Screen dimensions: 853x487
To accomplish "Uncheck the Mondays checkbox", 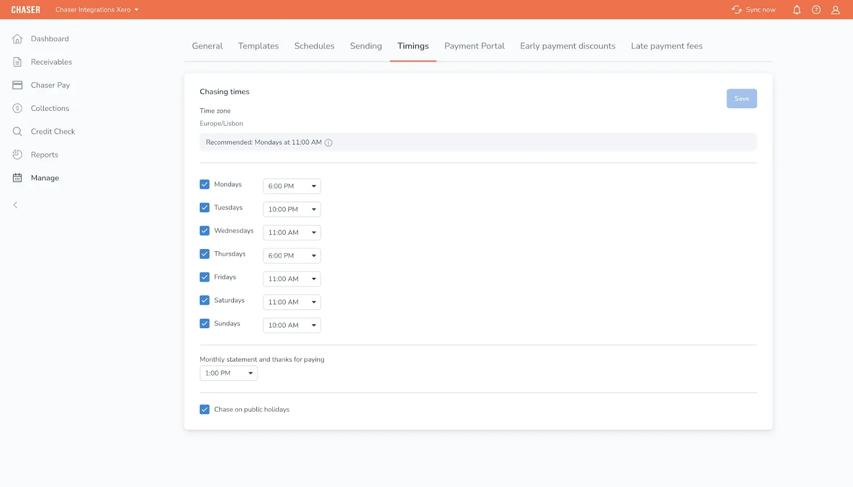I will [205, 185].
